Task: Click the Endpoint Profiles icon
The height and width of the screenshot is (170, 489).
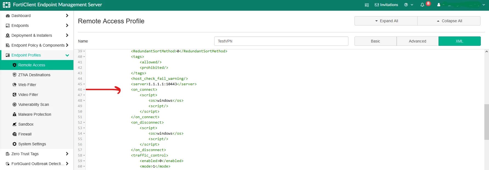Action: click(8, 55)
